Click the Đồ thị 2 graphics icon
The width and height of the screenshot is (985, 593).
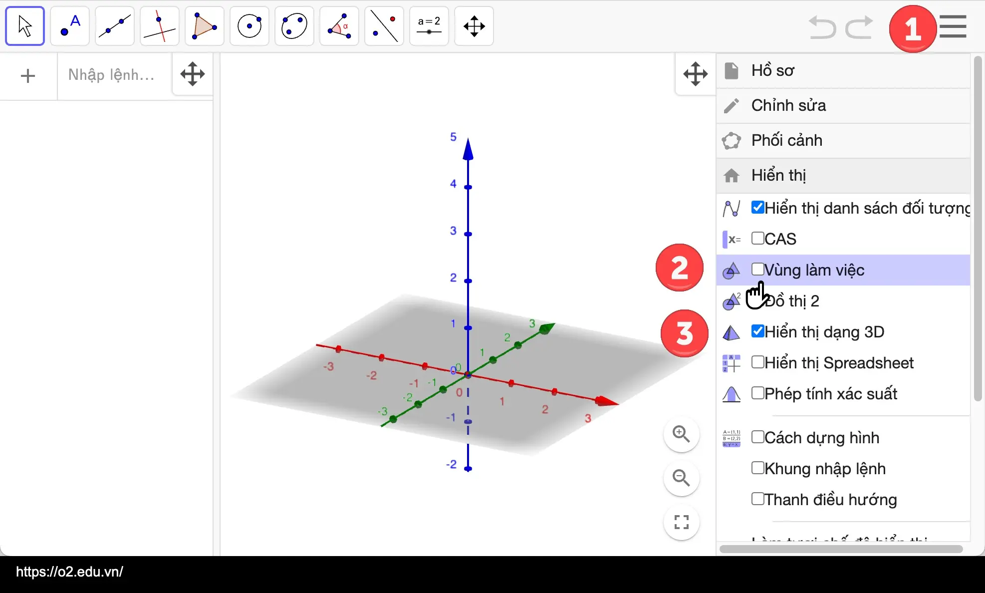[x=732, y=301]
